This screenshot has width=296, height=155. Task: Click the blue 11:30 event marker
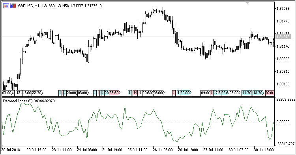246,93
